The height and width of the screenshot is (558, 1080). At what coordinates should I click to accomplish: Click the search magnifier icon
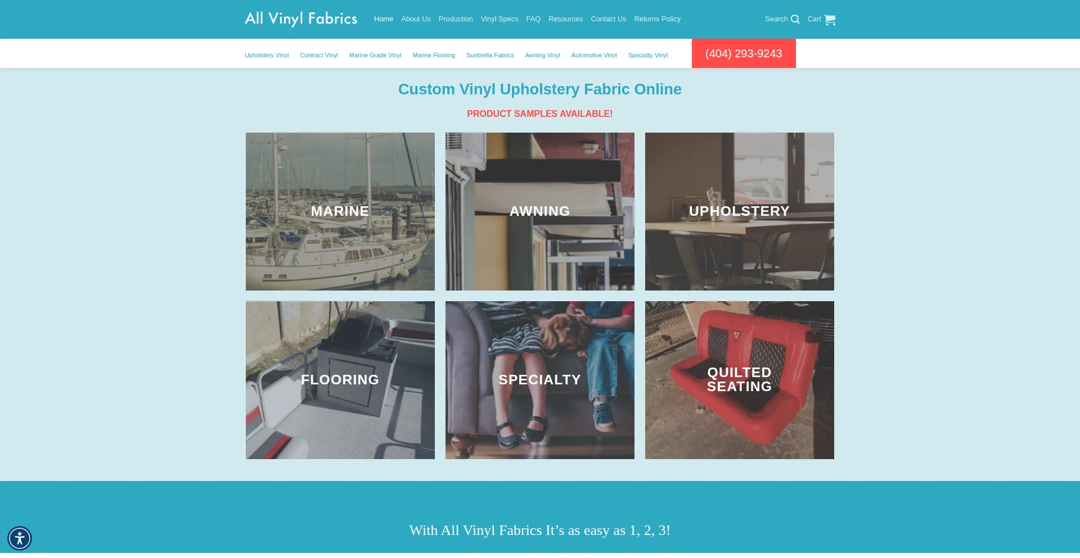(795, 19)
